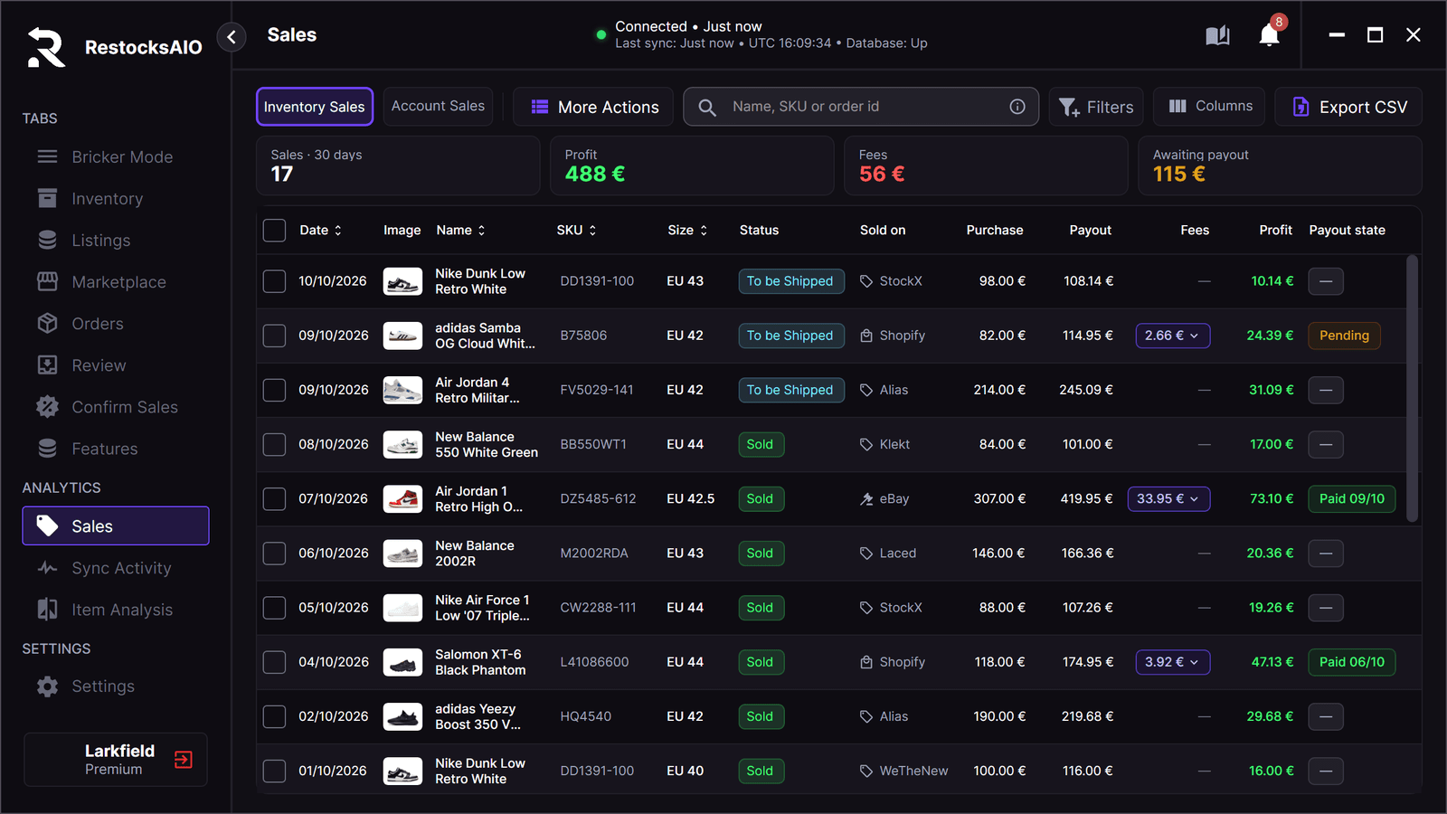The height and width of the screenshot is (814, 1447).
Task: Switch to Account Sales tab
Action: point(438,107)
